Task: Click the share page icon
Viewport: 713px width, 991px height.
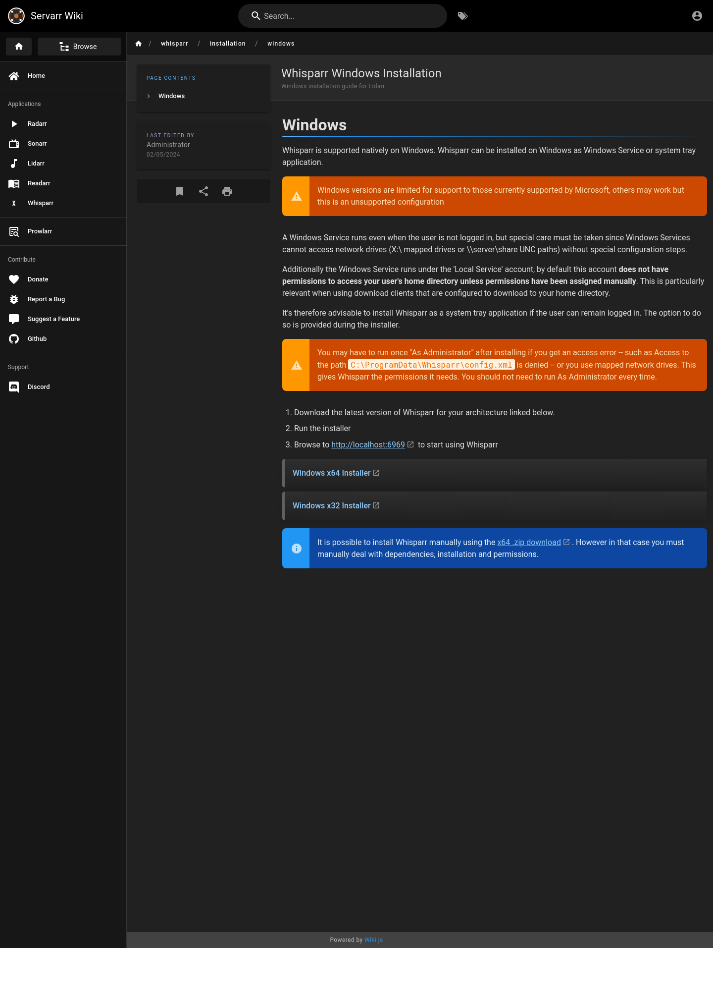Action: (204, 191)
